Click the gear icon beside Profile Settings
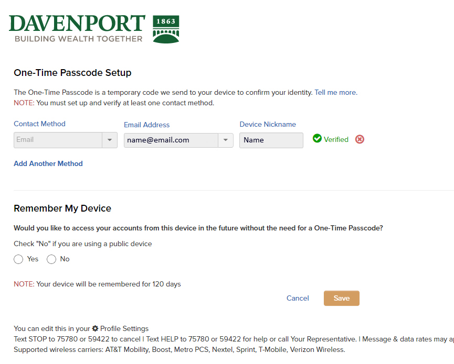The image size is (454, 364). pos(95,328)
